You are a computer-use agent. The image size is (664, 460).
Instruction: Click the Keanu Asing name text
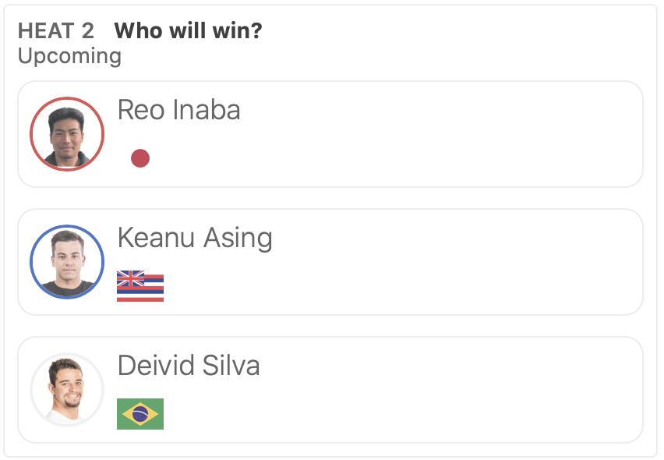195,238
